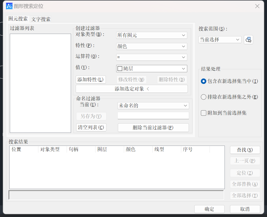This screenshot has width=267, height=217.
Task: Confirm the dialog with 确定
Action: coord(209,209)
